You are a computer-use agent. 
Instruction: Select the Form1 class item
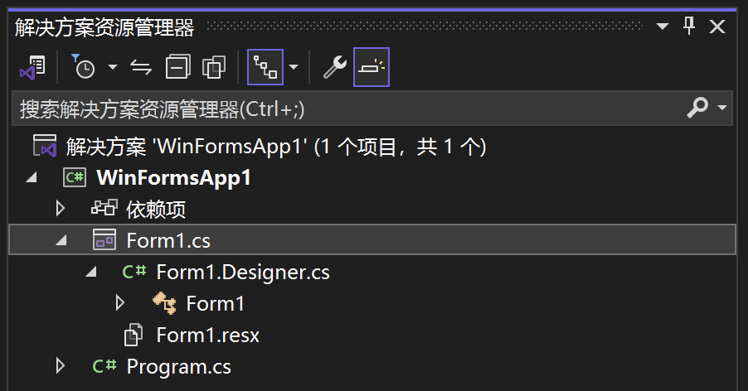(x=215, y=303)
